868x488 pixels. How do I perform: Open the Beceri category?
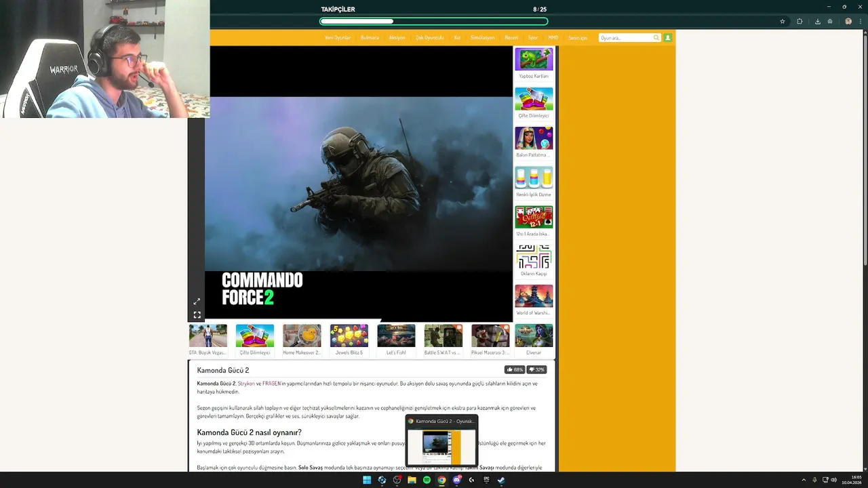(x=511, y=38)
